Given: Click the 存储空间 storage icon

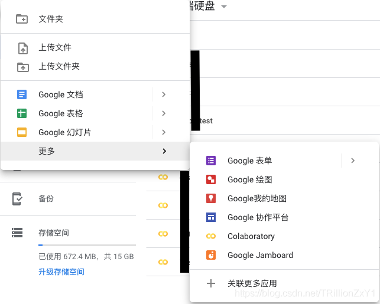Looking at the screenshot, I should 17,233.
